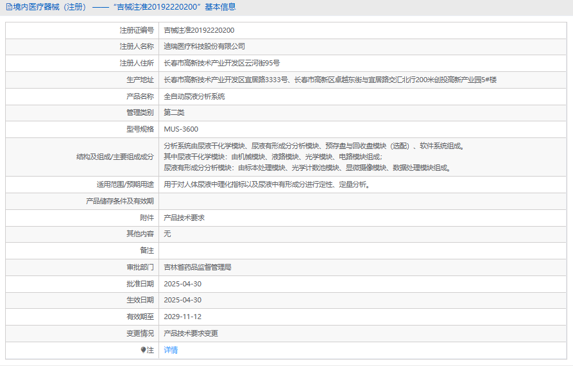Click the 变更情况 row label
The height and width of the screenshot is (366, 573).
140,333
